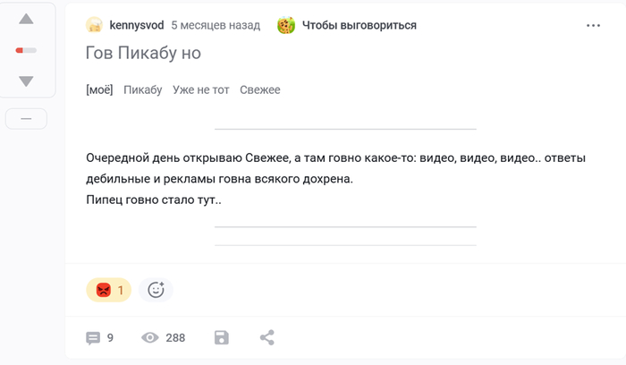The width and height of the screenshot is (626, 365).
Task: Open the comments via speech bubble icon
Action: (93, 338)
